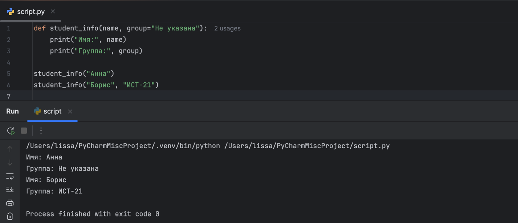Screen dimensions: 518x223
Task: Show usages via the "2 usages" hint
Action: 227,28
